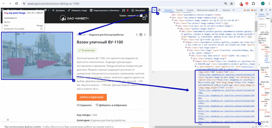Collapse the 'product-images-inner' div node
272x128 pixels.
pos(178,29)
